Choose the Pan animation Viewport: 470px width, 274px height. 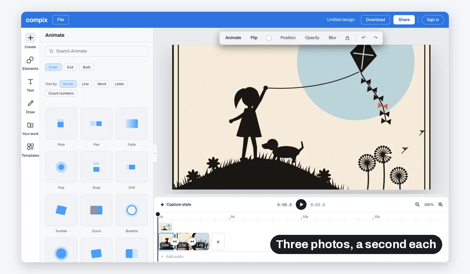coord(96,124)
